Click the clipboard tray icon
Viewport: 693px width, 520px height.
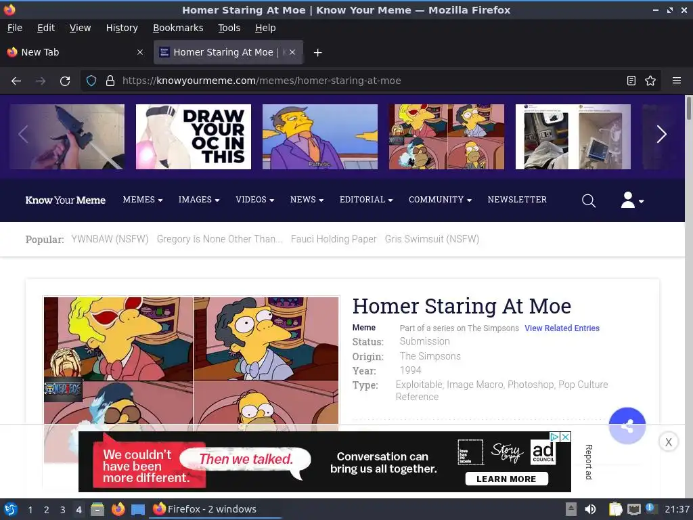pos(615,509)
